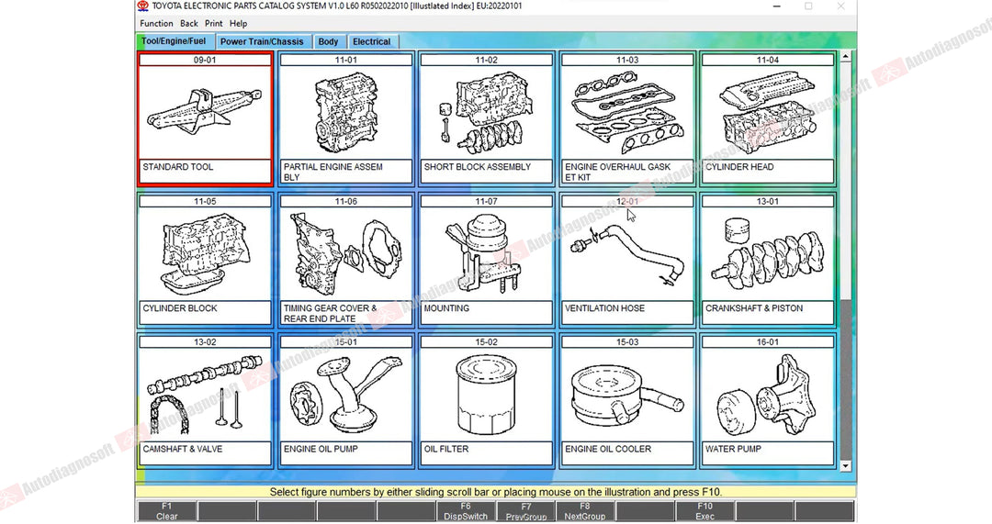Click the 15-02 figure number label

point(486,342)
